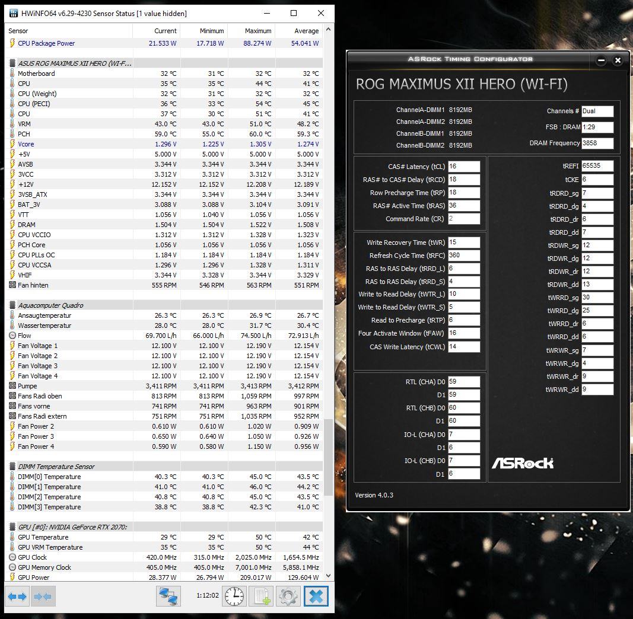Minimize the ASRock Timing Configurator window
Image resolution: width=633 pixels, height=619 pixels.
pyautogui.click(x=601, y=60)
